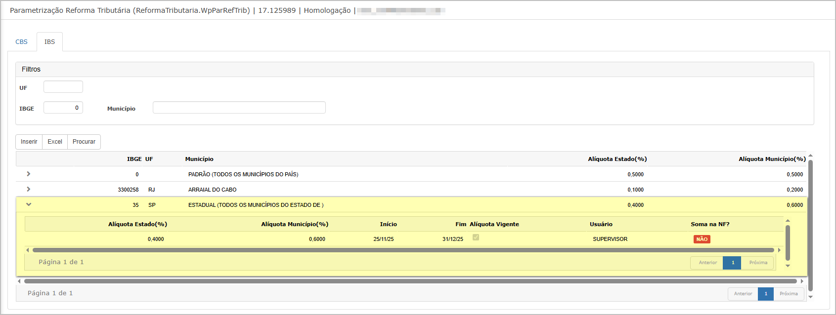This screenshot has width=836, height=315.
Task: Expand the ARRAIAL DO CABO row
Action: click(29, 189)
